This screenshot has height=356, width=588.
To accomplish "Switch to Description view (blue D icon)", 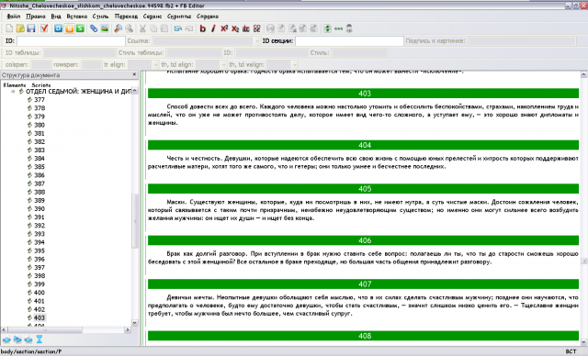I will [58, 28].
